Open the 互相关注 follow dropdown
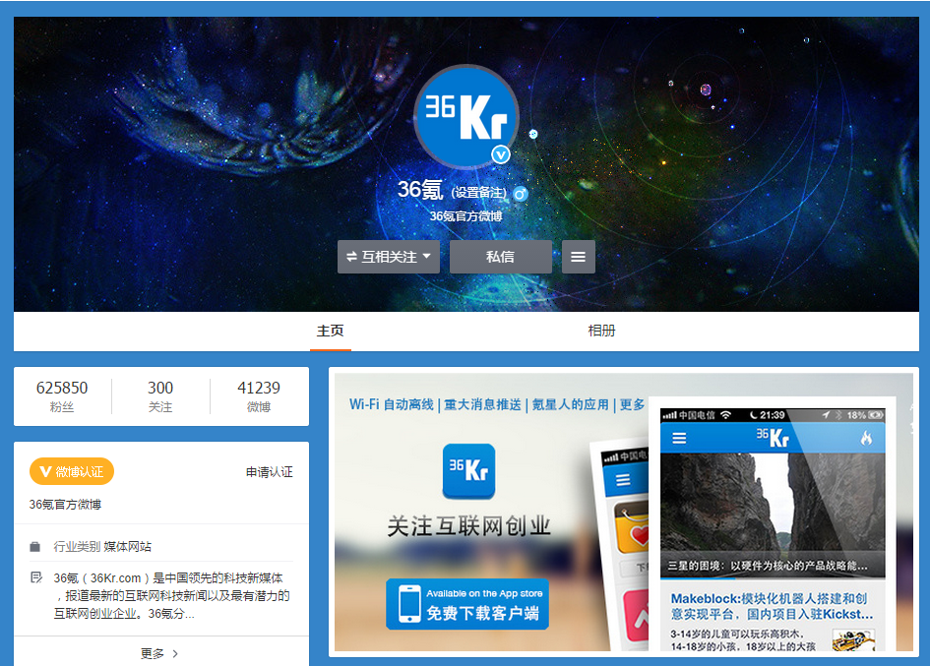The width and height of the screenshot is (930, 666). pos(389,257)
